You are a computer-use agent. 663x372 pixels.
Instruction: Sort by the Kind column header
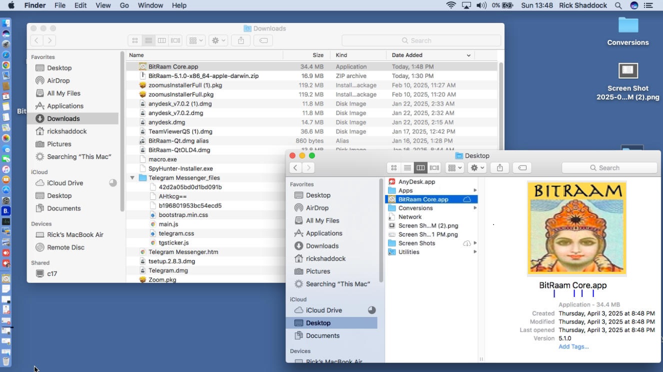(x=358, y=55)
